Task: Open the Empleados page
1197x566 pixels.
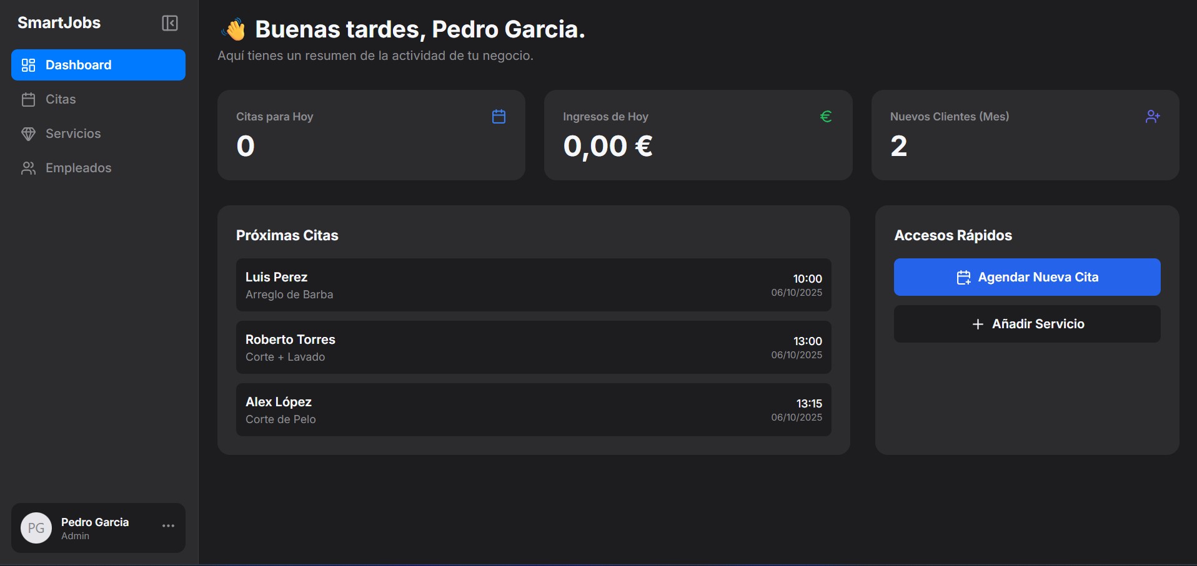Action: [78, 168]
